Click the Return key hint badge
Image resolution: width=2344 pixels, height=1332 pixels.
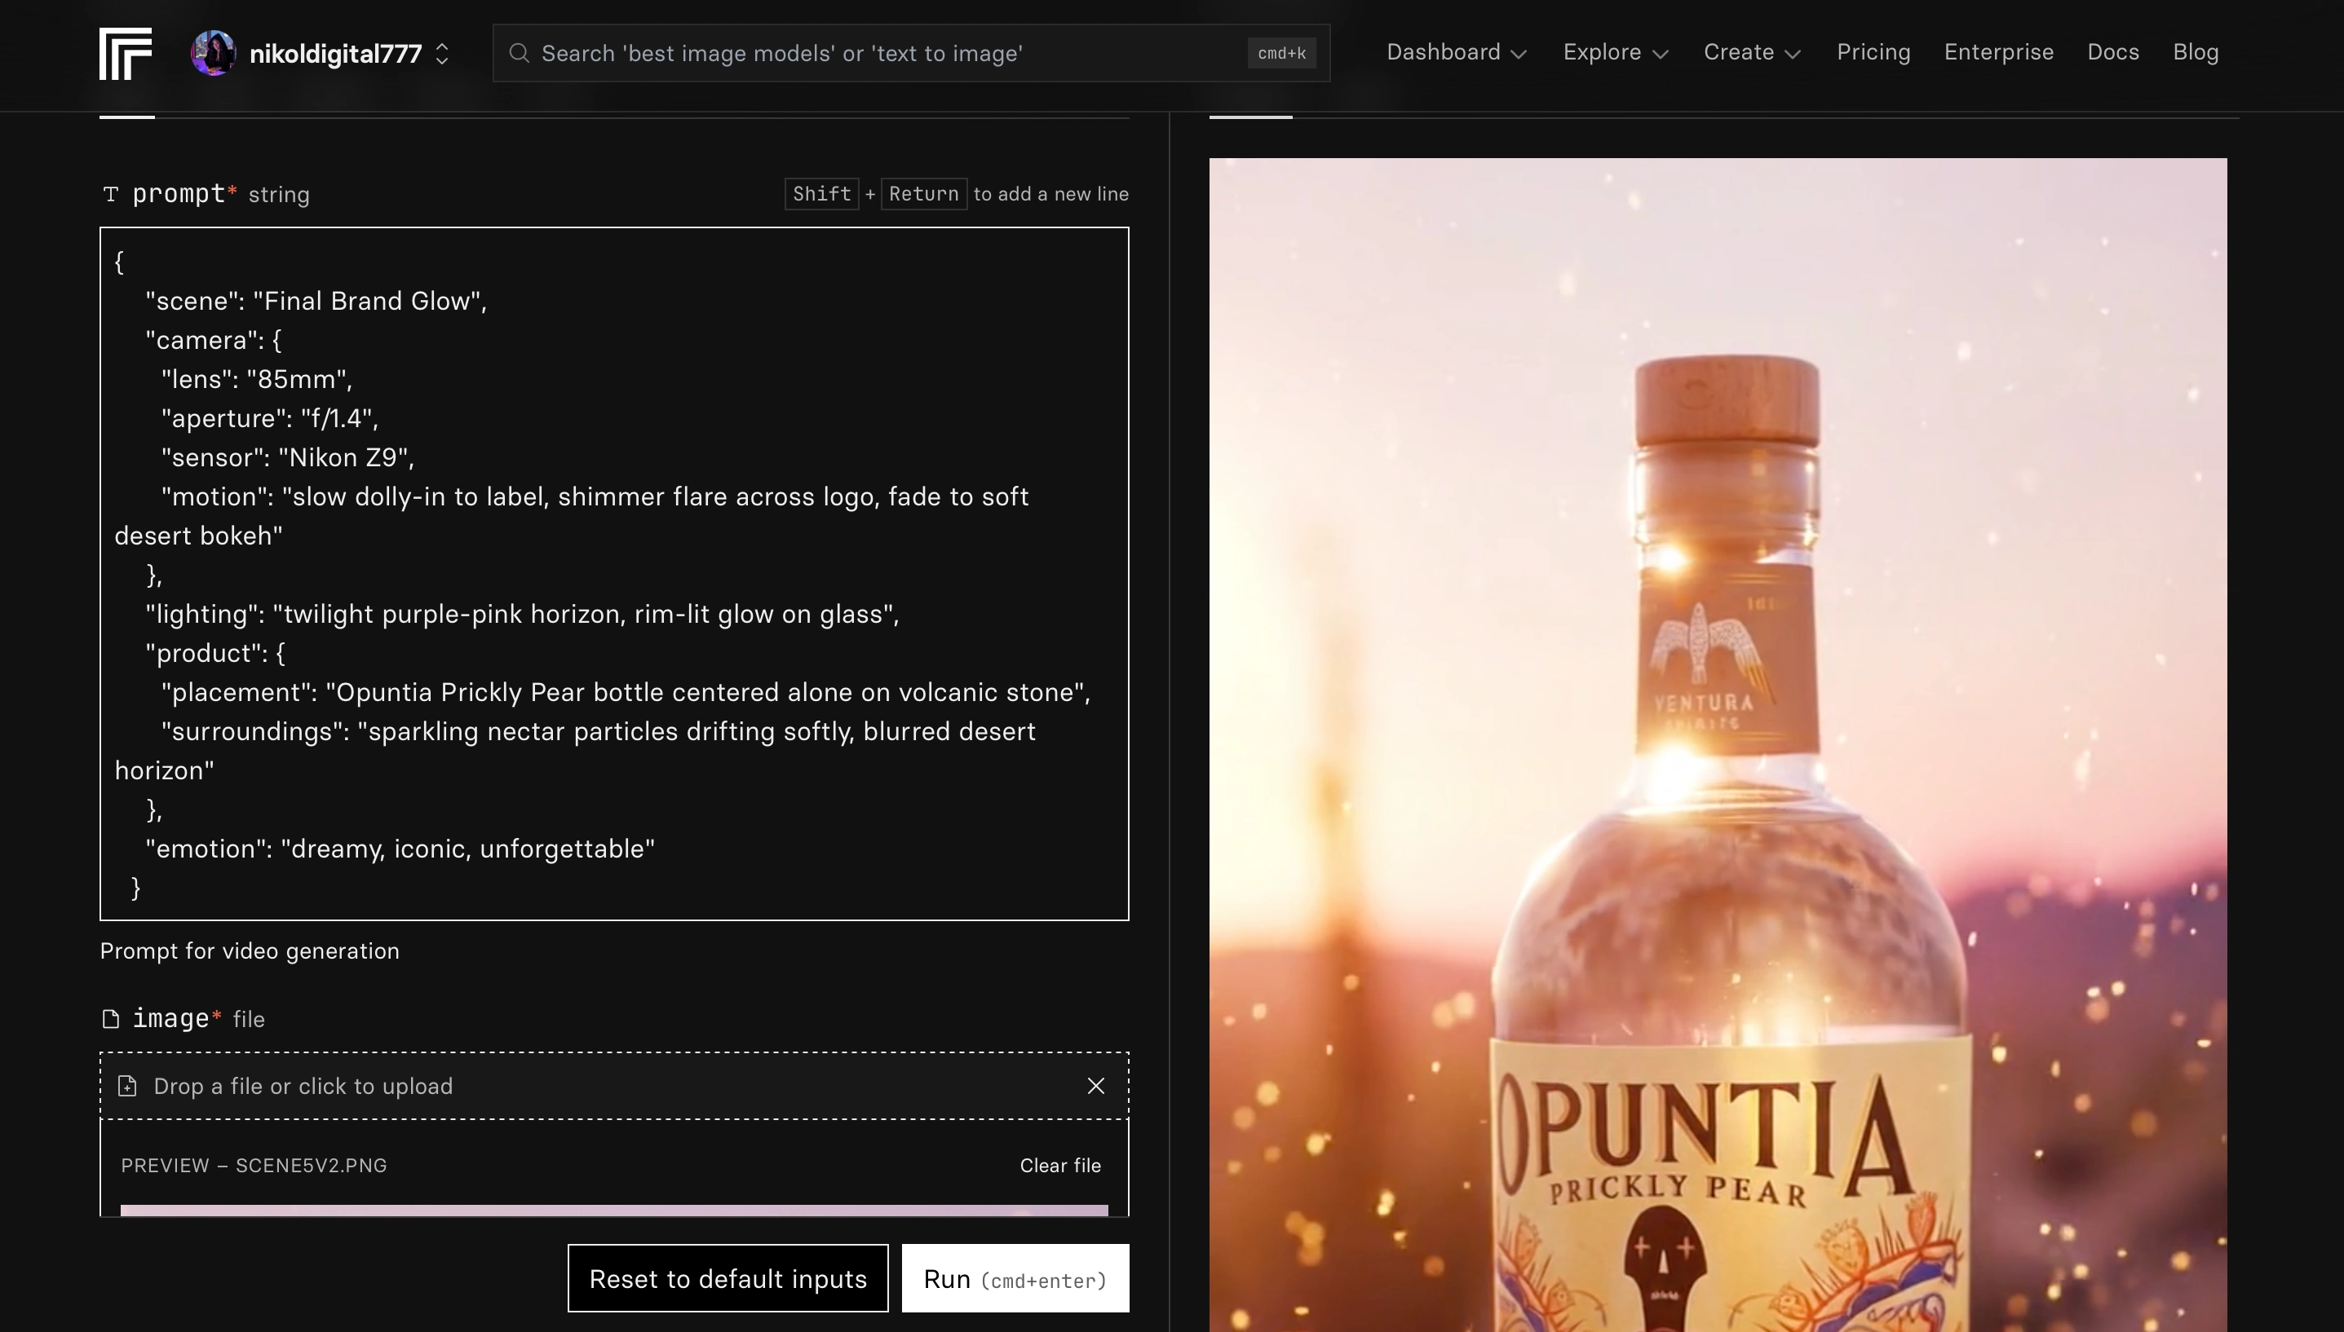[923, 194]
